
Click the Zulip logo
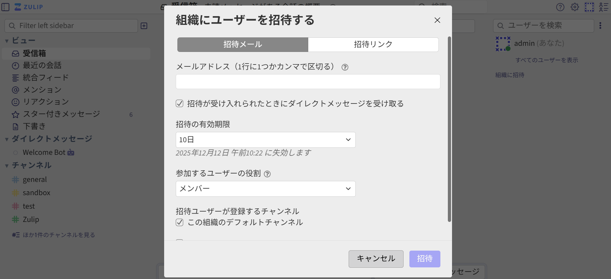[x=28, y=6]
